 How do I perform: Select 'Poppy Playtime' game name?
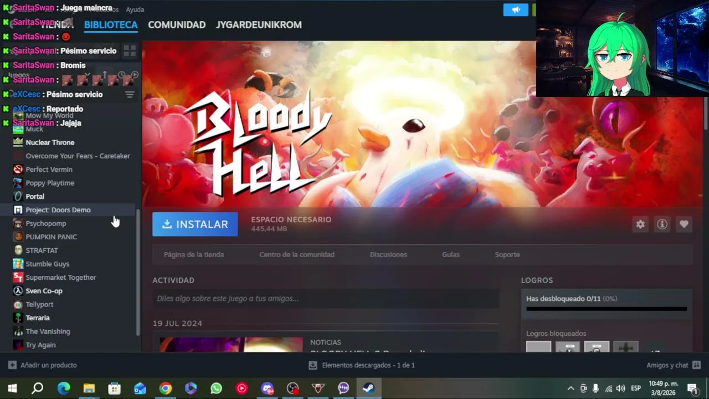(x=50, y=183)
